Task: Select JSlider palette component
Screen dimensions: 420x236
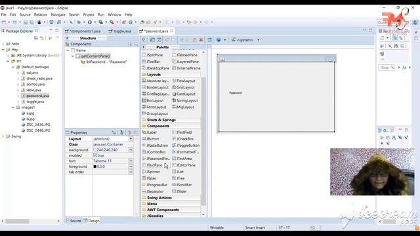Action: [180, 191]
